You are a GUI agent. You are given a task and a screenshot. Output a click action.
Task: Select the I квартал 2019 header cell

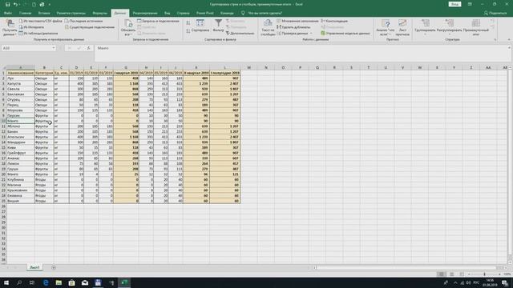tap(126, 73)
